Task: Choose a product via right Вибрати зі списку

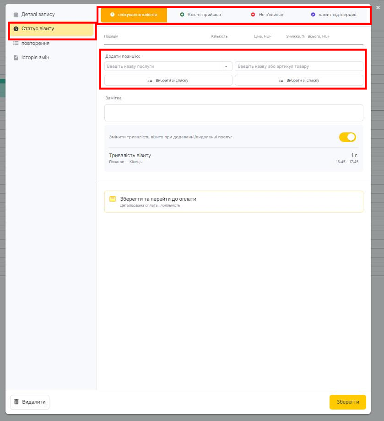Action: (x=299, y=80)
